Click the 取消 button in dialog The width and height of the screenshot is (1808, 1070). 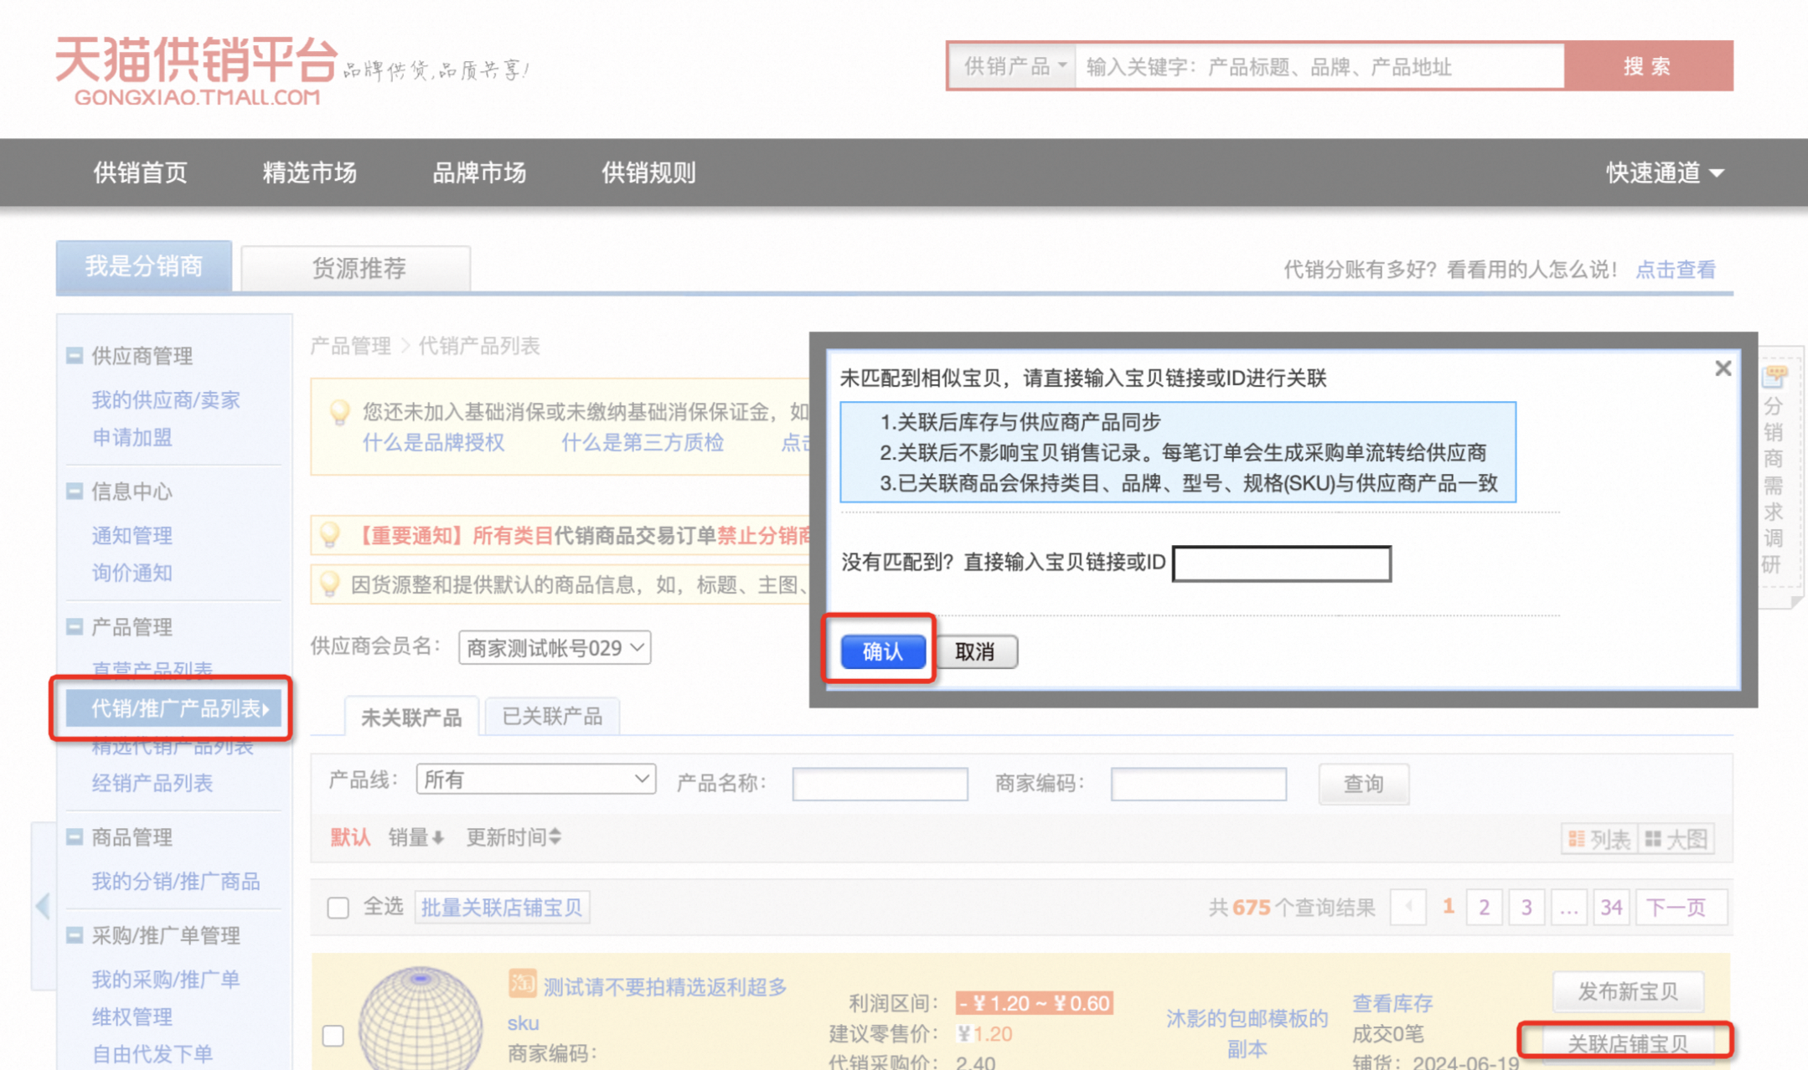click(x=975, y=651)
